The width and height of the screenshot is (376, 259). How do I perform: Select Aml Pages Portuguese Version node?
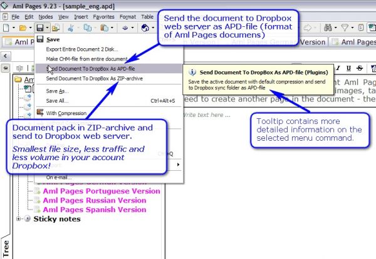102,191
